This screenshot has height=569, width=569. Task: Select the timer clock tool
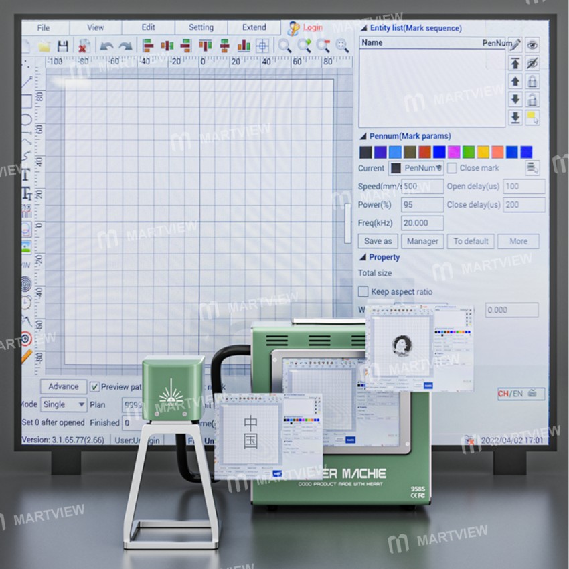point(26,303)
